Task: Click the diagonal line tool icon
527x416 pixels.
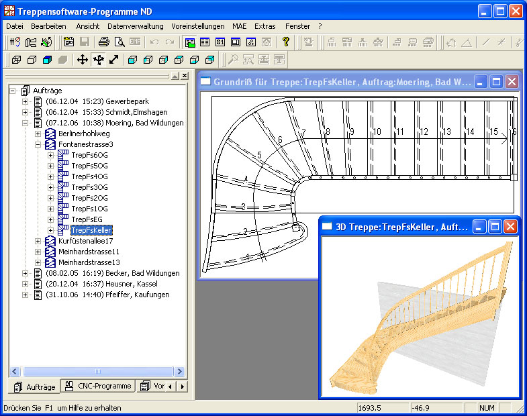Action: [x=485, y=42]
